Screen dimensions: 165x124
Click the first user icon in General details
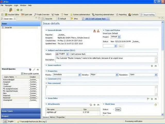click(95, 31)
